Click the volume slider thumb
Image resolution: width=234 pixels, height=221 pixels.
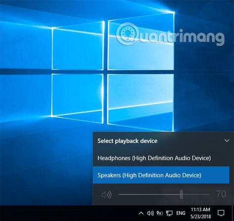pyautogui.click(x=181, y=194)
